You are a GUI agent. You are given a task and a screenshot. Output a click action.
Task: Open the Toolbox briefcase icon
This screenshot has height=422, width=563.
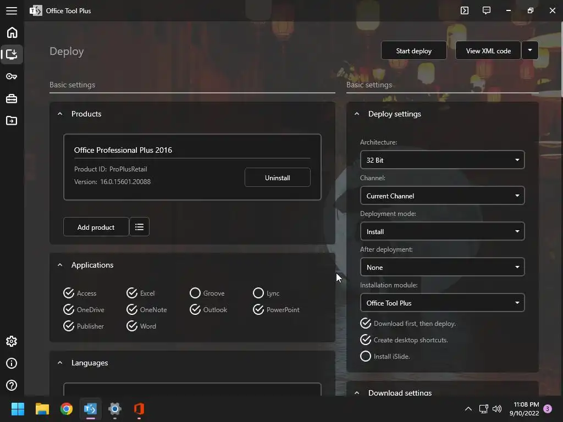[12, 99]
